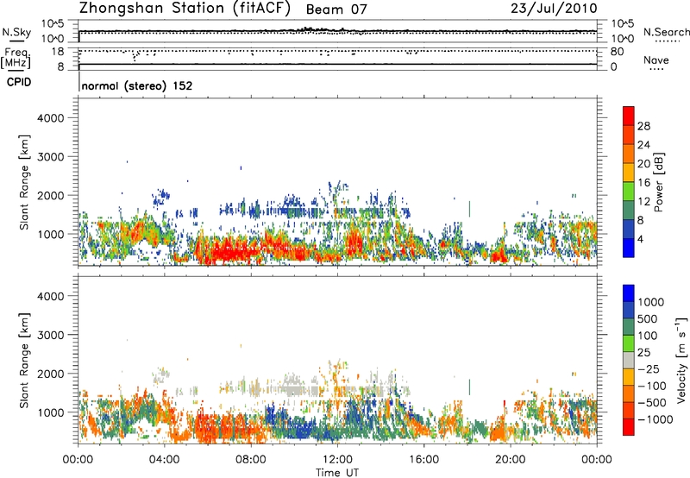The width and height of the screenshot is (690, 478).
Task: Pick the blue bottom of power colorbar
Action: (629, 248)
